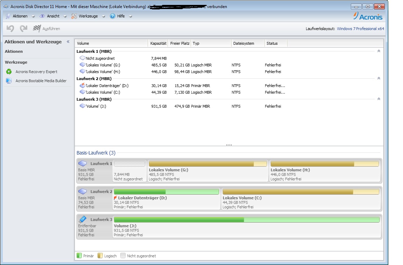This screenshot has height=265, width=403.
Task: Click the green Primär legend swatch
Action: (79, 256)
